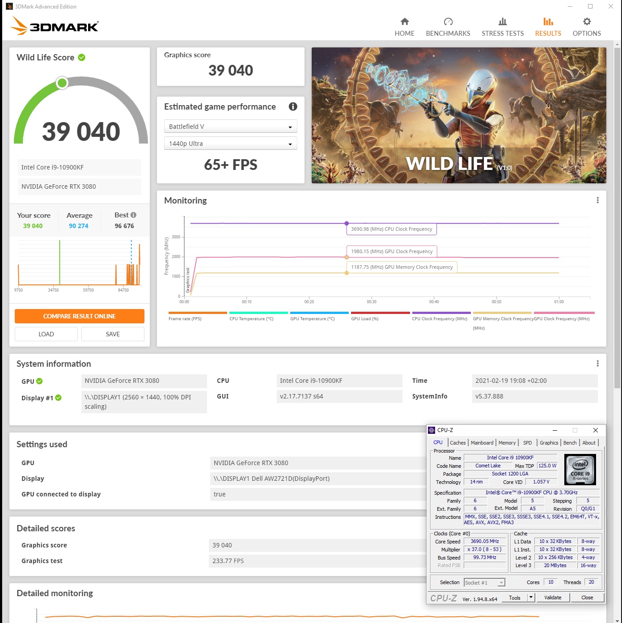The height and width of the screenshot is (623, 622).
Task: Open the STRESS TESTS bar chart icon
Action: [503, 21]
